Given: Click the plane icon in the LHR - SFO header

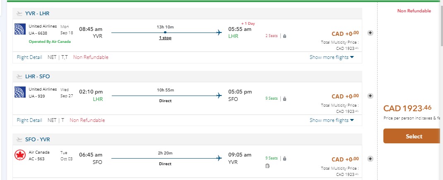Looking at the screenshot, I should (x=19, y=77).
